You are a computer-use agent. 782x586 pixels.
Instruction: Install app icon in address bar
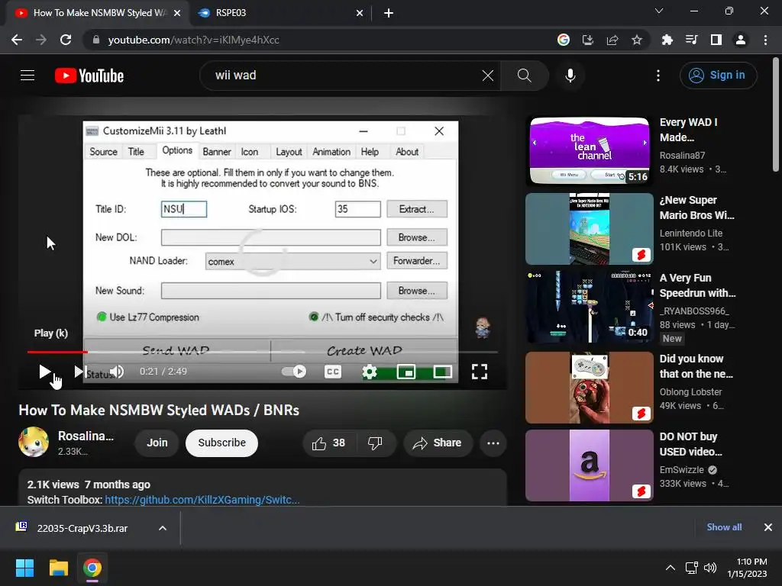click(x=588, y=40)
